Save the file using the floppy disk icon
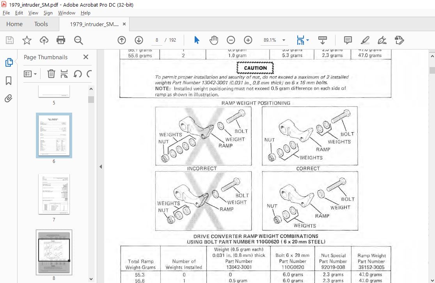435x283 pixels. click(10, 40)
